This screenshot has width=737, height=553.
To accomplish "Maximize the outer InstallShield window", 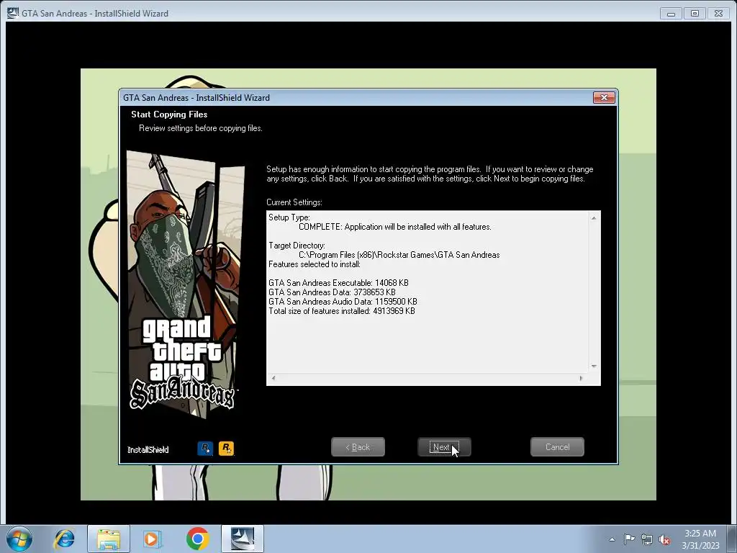I will [x=695, y=14].
